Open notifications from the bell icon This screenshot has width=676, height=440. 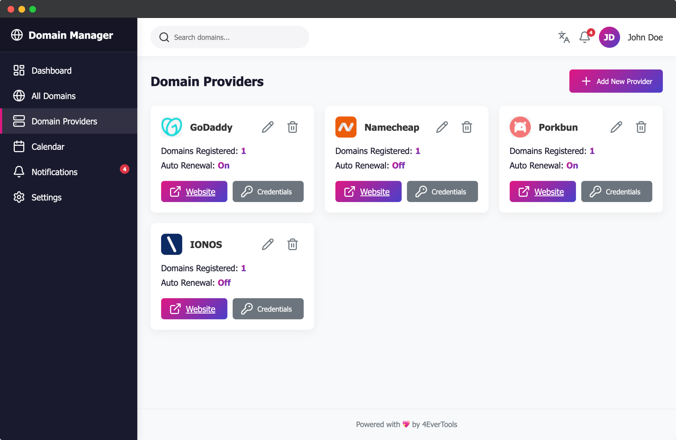[584, 37]
